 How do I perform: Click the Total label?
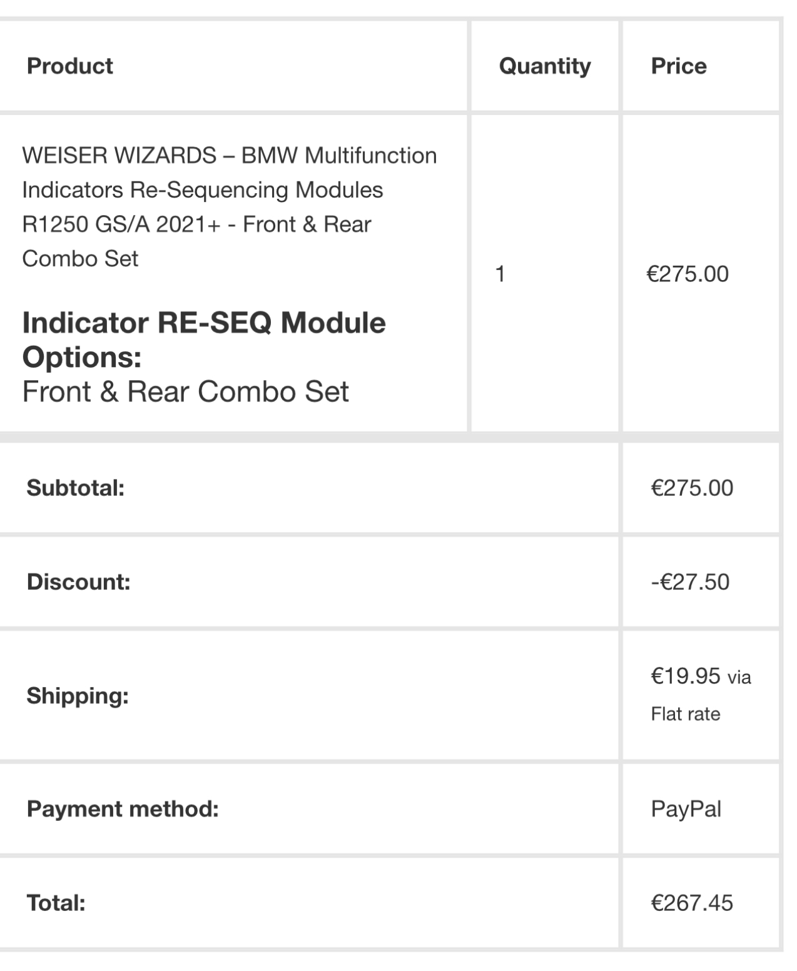tap(56, 903)
